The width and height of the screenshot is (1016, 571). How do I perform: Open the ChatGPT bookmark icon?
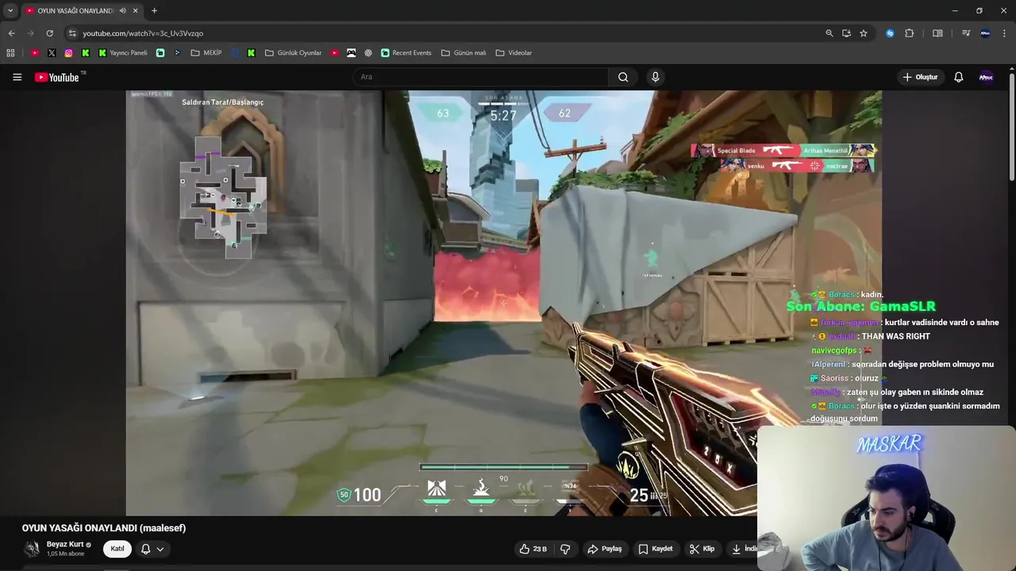tap(368, 53)
